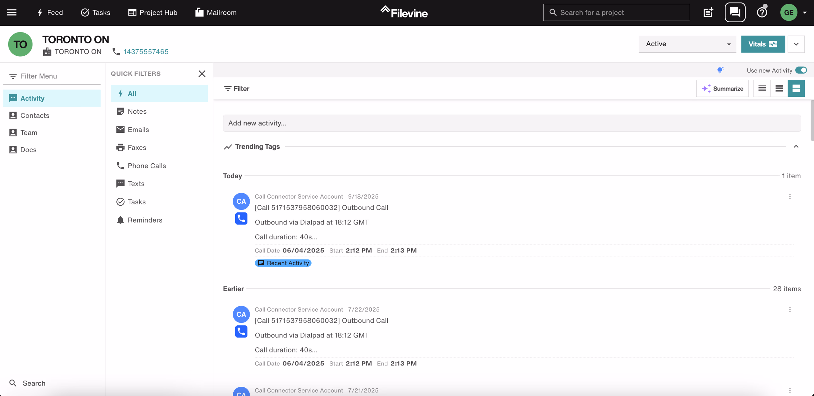Open the Active status dropdown
The height and width of the screenshot is (396, 814).
tap(687, 44)
